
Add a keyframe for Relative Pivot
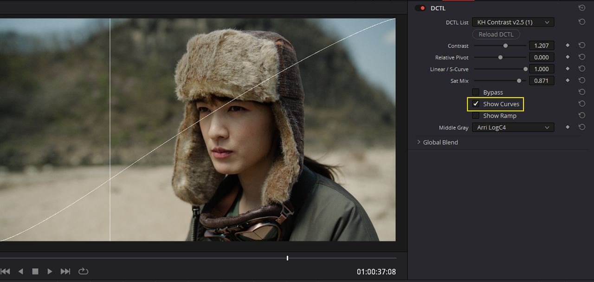click(x=567, y=57)
